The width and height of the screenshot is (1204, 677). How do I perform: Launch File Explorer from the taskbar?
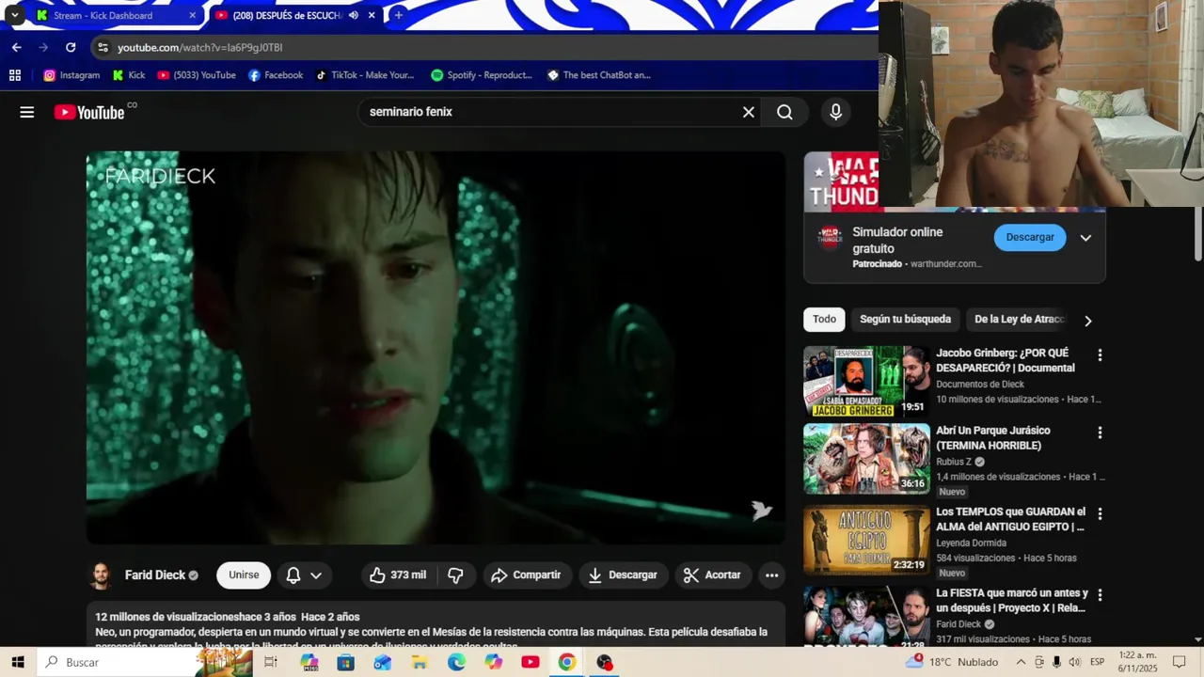(x=420, y=662)
